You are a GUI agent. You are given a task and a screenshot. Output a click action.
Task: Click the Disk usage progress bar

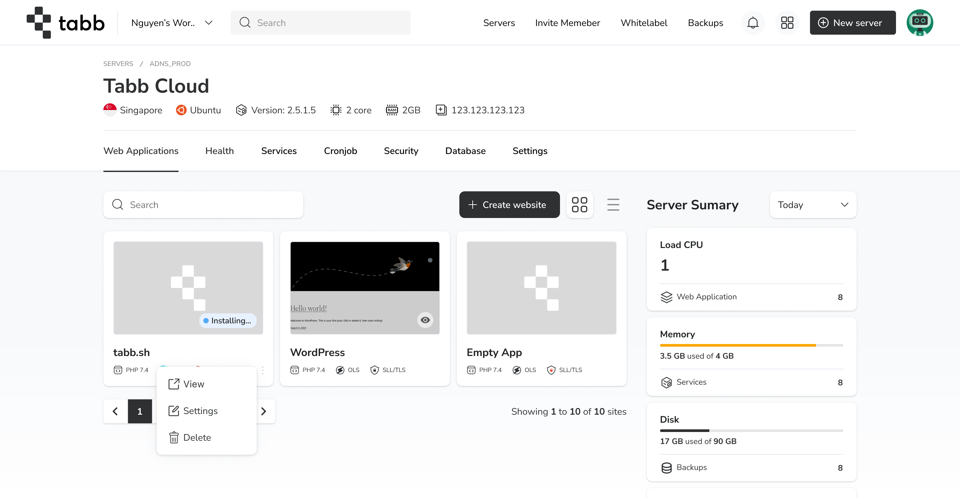point(751,431)
